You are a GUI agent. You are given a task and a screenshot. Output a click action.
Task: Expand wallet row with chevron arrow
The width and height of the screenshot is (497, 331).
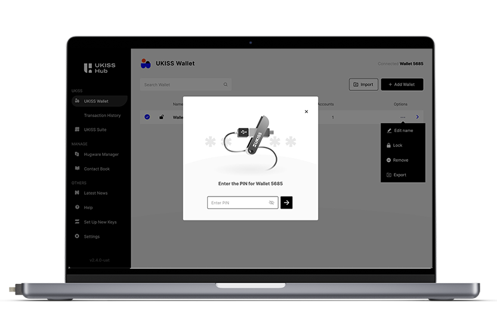418,117
